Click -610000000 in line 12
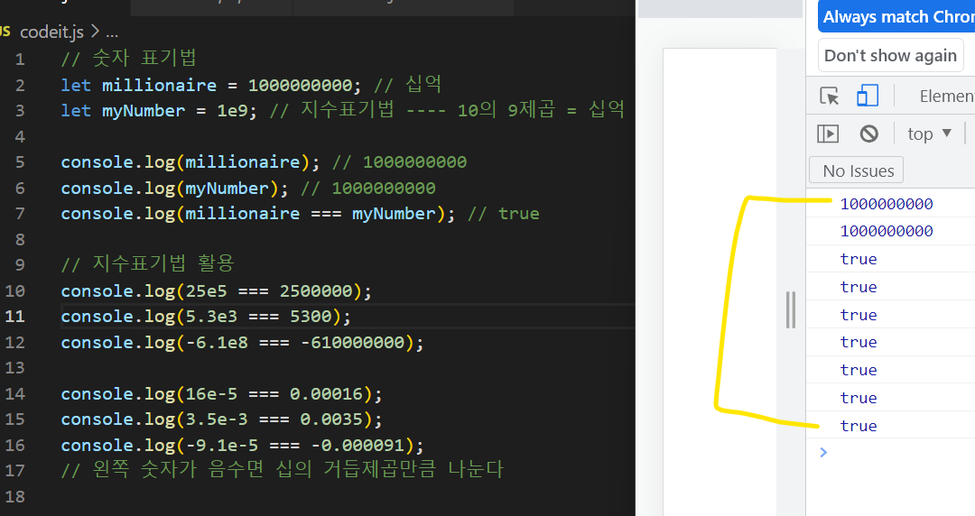Screen dimensions: 975x516 tap(353, 343)
